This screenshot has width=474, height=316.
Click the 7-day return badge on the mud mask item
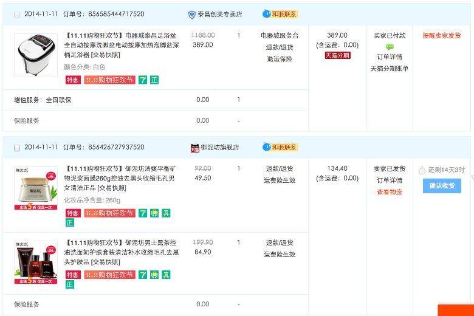pos(143,213)
